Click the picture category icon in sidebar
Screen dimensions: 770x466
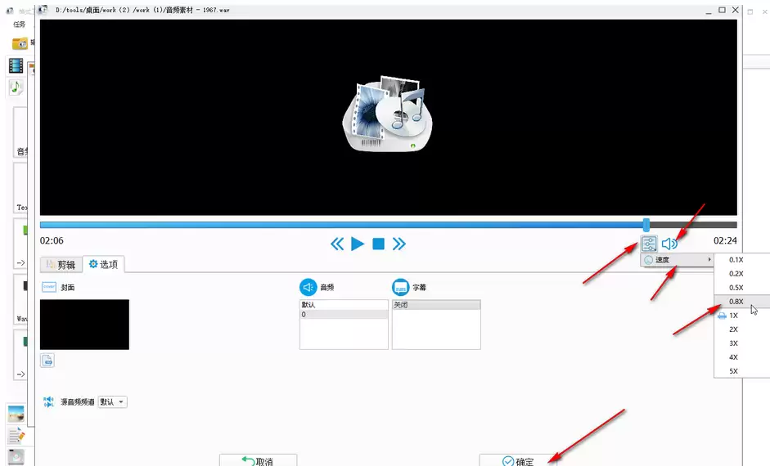point(16,414)
